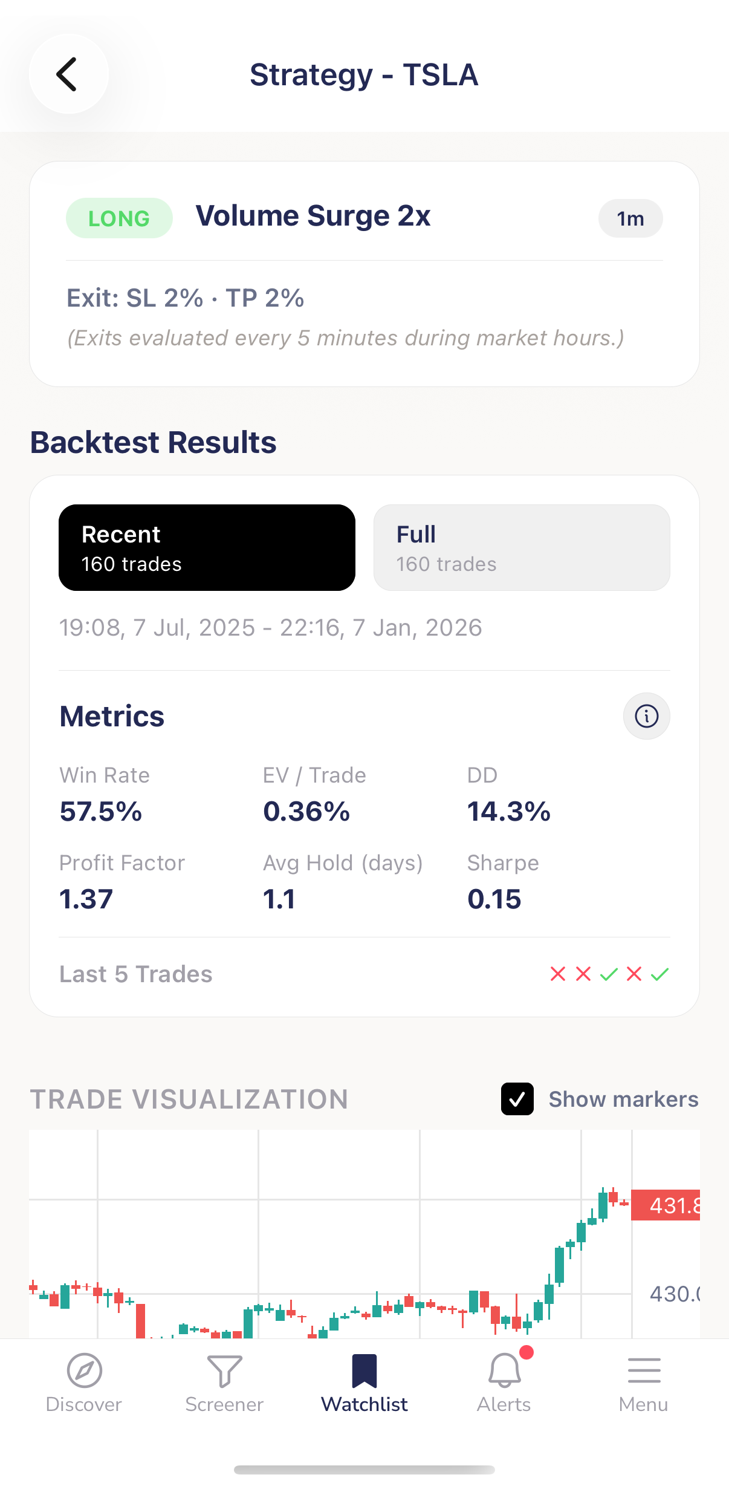The width and height of the screenshot is (729, 1489).
Task: Tap the Metrics info icon
Action: pos(646,715)
